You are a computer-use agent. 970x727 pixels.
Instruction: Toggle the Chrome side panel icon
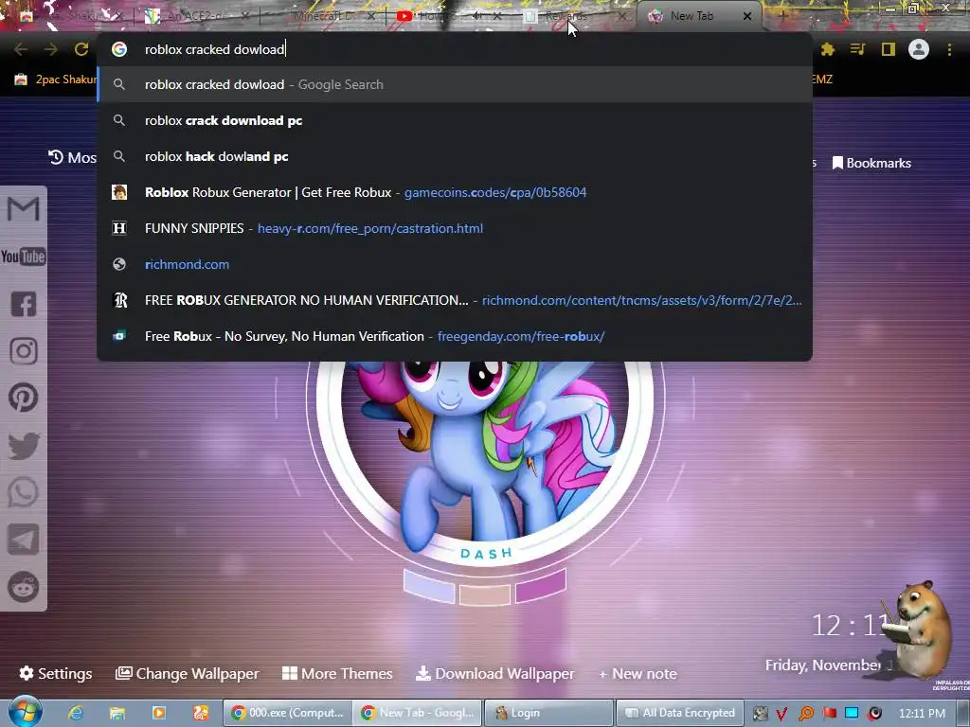click(889, 49)
